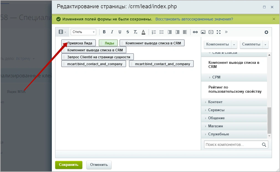Expand the Общение category

(x=234, y=118)
